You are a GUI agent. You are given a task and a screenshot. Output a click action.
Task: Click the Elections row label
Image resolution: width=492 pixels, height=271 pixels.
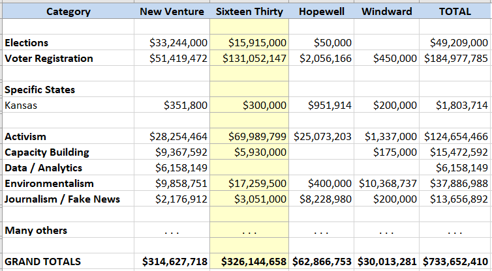pos(27,42)
